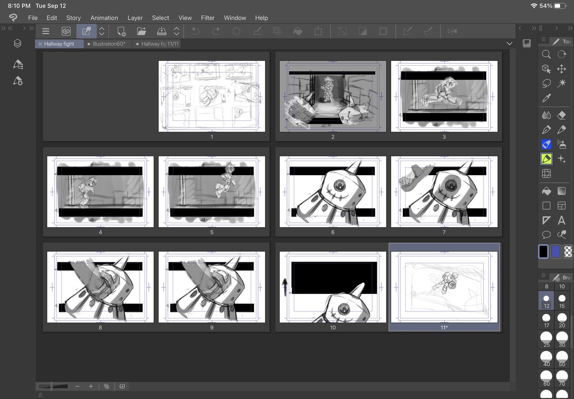Open the Navigator image icon on right

(527, 43)
